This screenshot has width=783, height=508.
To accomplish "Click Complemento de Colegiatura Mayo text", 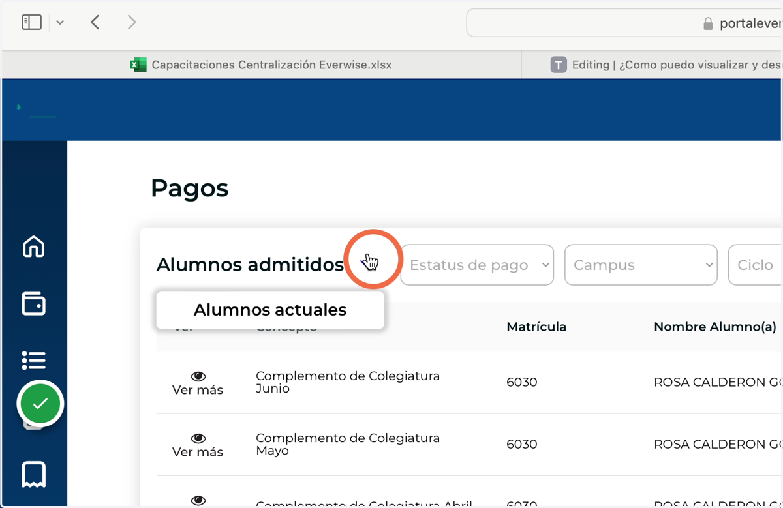I will (x=348, y=444).
